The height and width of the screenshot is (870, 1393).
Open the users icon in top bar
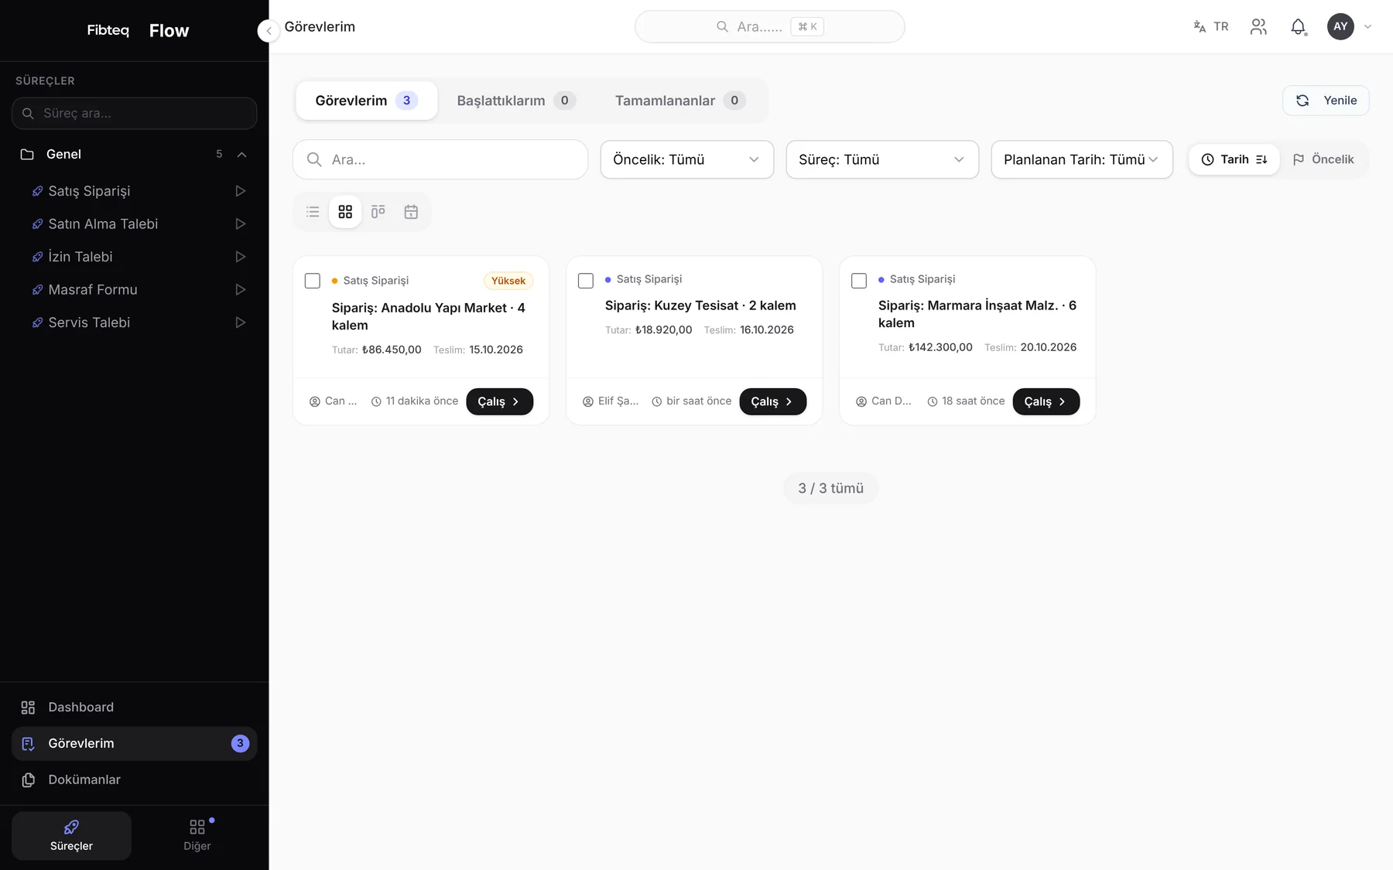[x=1258, y=27]
